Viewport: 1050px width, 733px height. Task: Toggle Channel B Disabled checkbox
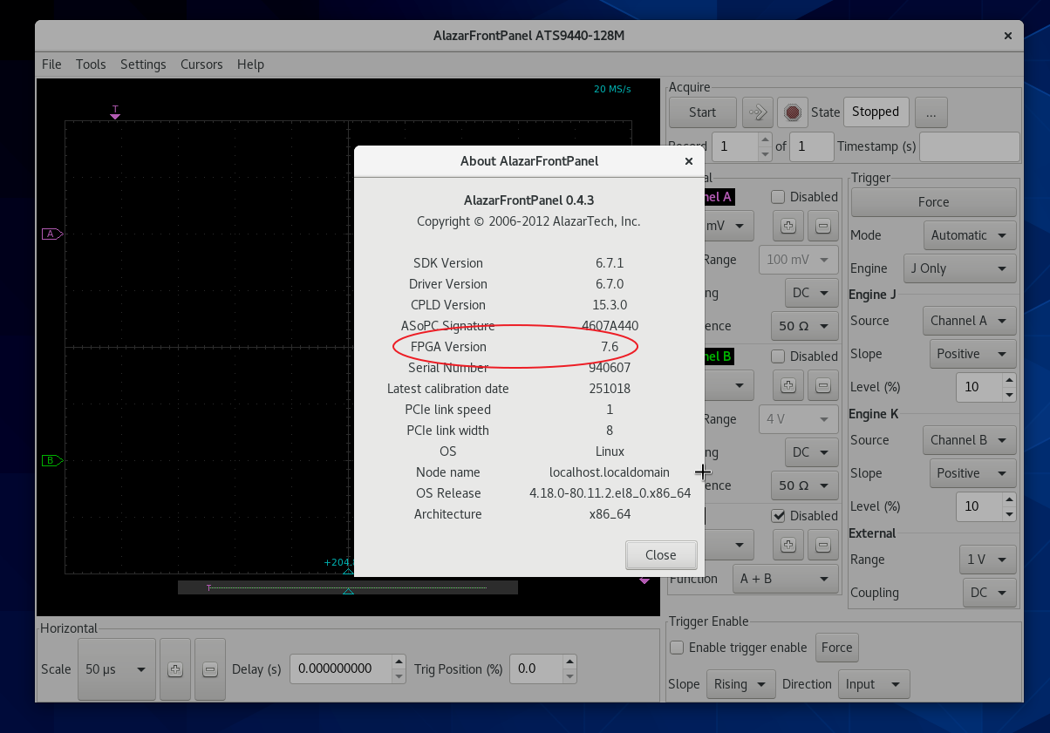click(x=778, y=356)
